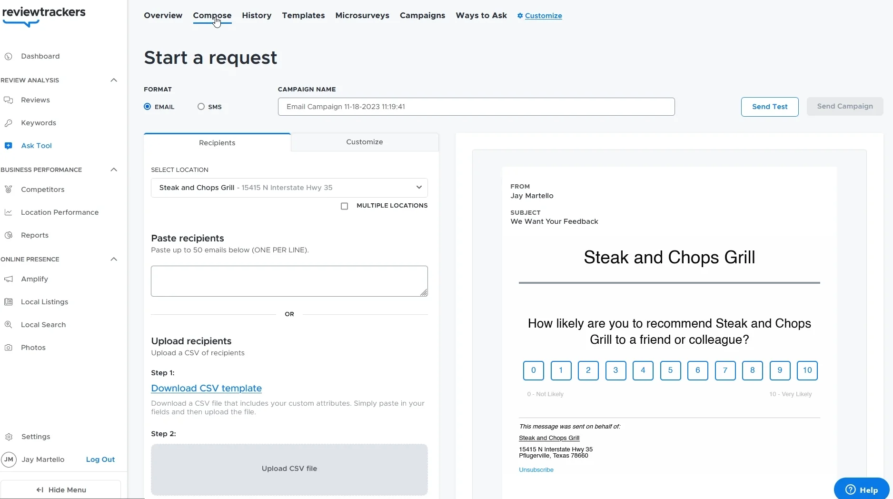893x499 pixels.
Task: Click the Amplify megaphone icon
Action: click(8, 279)
